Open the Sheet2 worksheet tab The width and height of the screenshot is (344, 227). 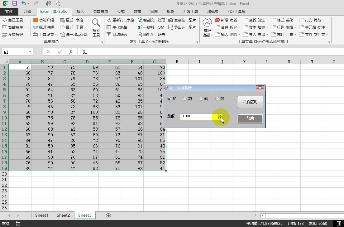tap(63, 215)
